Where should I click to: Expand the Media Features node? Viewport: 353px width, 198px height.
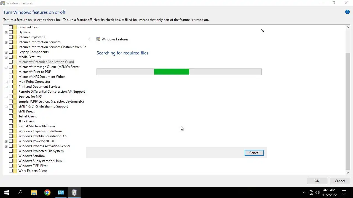coord(6,57)
